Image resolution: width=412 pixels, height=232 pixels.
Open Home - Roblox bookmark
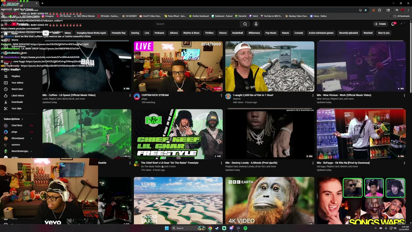click(318, 16)
